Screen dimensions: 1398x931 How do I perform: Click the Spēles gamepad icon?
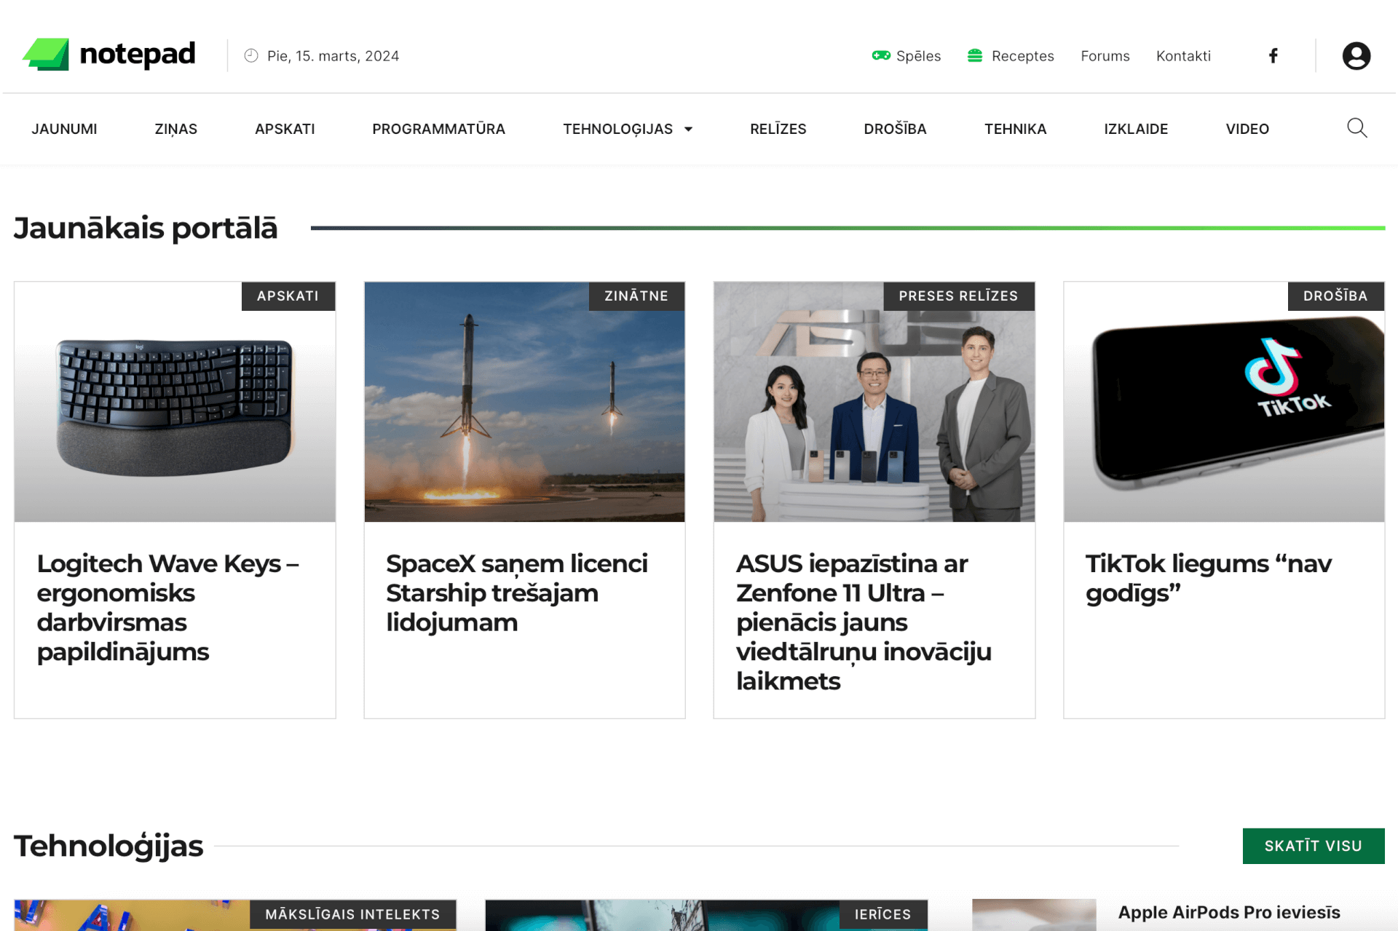point(881,55)
